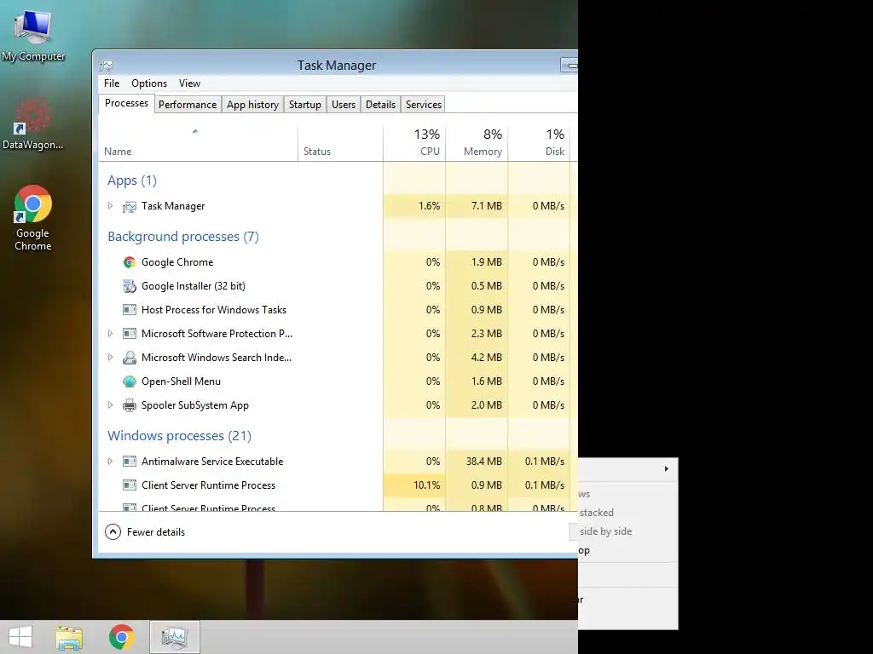
Task: Open File Explorer from taskbar
Action: [69, 637]
